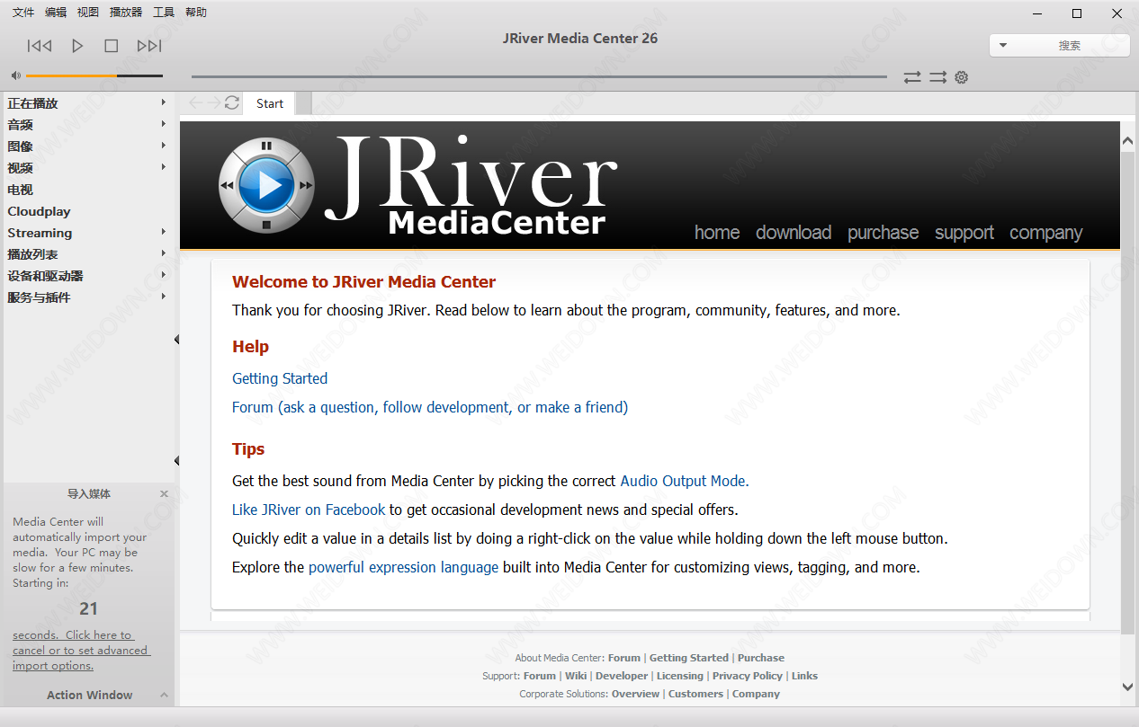Skip to the next track
This screenshot has height=727, width=1139.
(149, 46)
